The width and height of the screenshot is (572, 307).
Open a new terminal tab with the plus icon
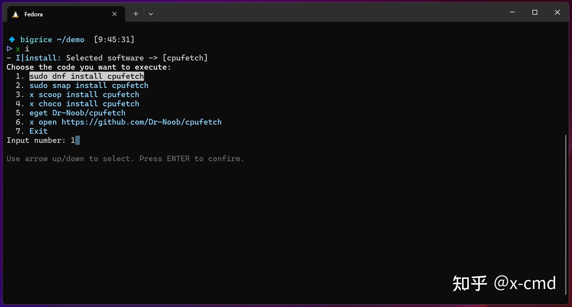coord(135,14)
